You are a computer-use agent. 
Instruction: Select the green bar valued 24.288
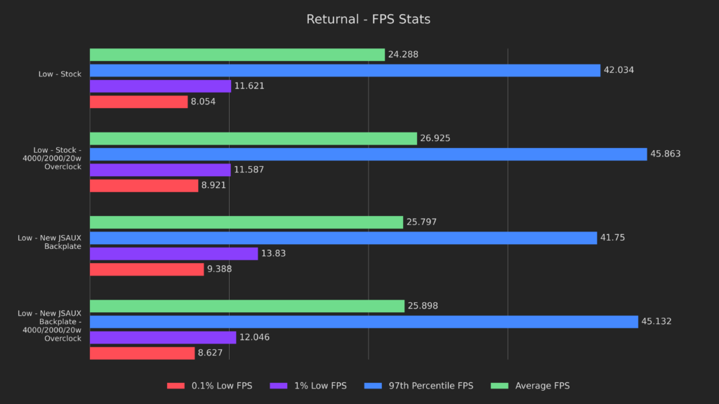tap(237, 55)
